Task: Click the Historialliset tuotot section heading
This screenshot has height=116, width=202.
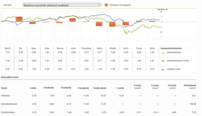Action: [10, 77]
